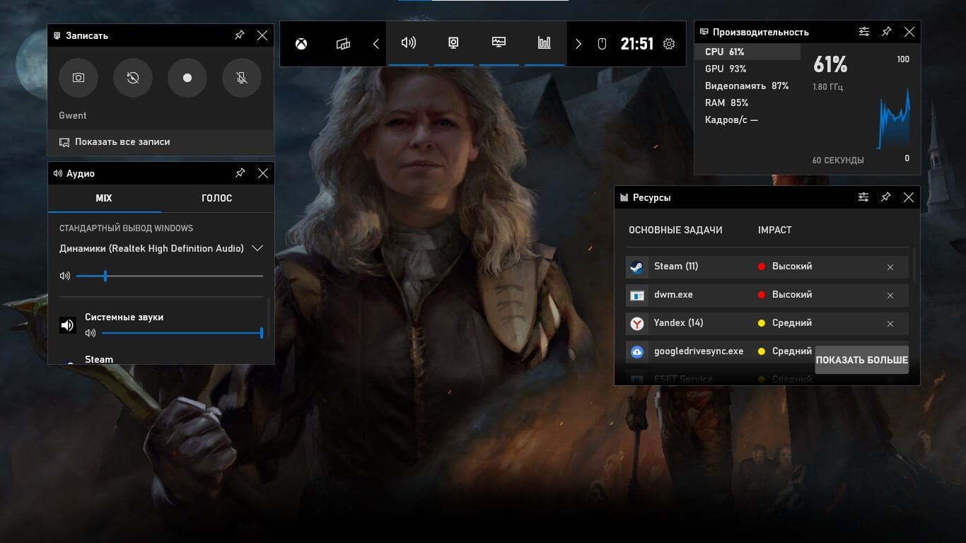Select the IMPACT tab in Ресурсы

click(x=774, y=230)
